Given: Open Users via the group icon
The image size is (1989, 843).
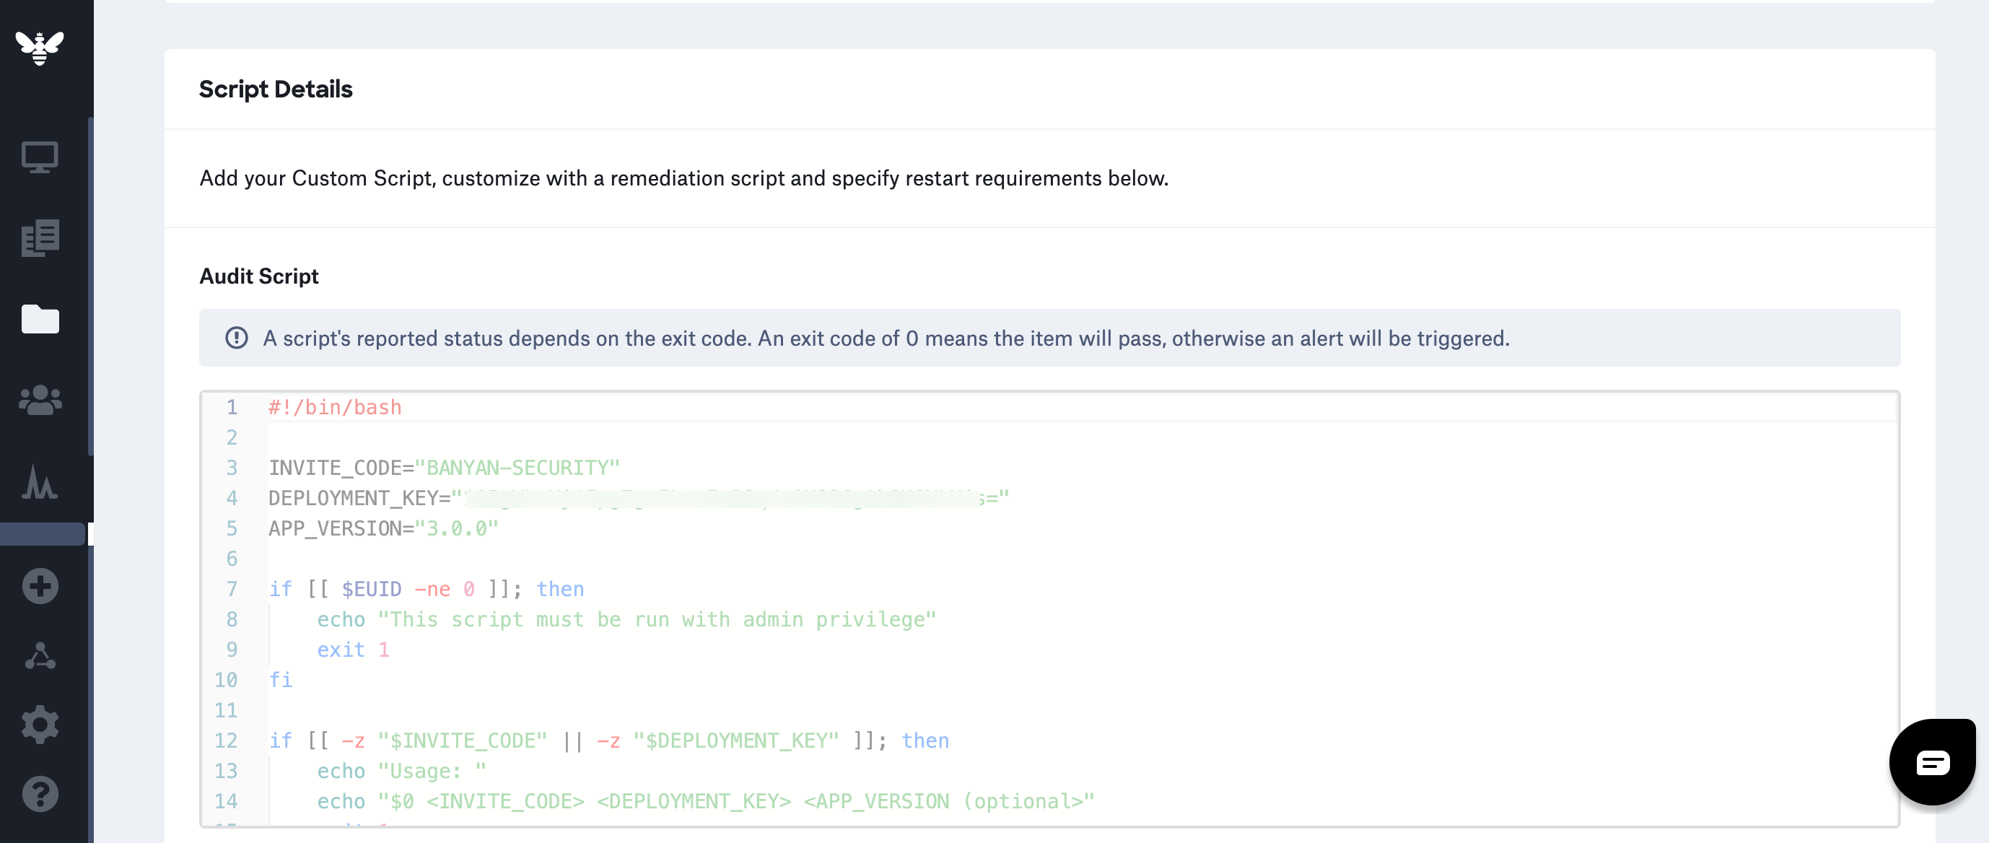Looking at the screenshot, I should (40, 400).
